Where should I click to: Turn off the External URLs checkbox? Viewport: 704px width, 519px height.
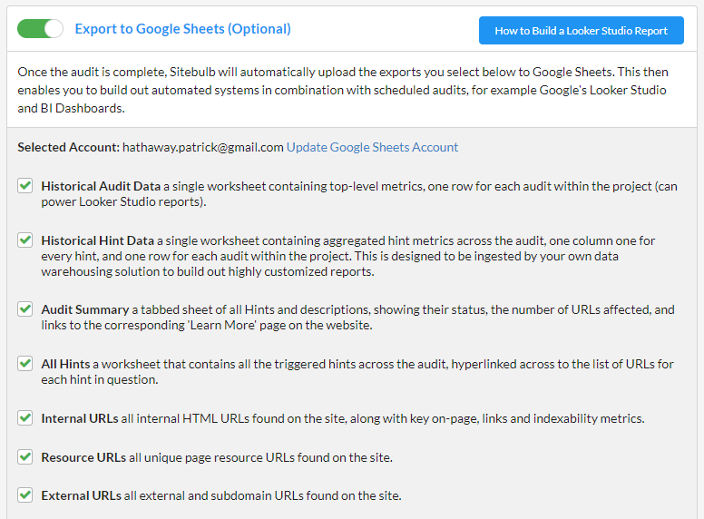(x=25, y=495)
